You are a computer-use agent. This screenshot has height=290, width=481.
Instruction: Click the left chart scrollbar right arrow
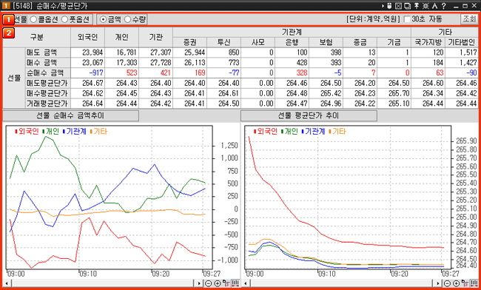coord(199,283)
